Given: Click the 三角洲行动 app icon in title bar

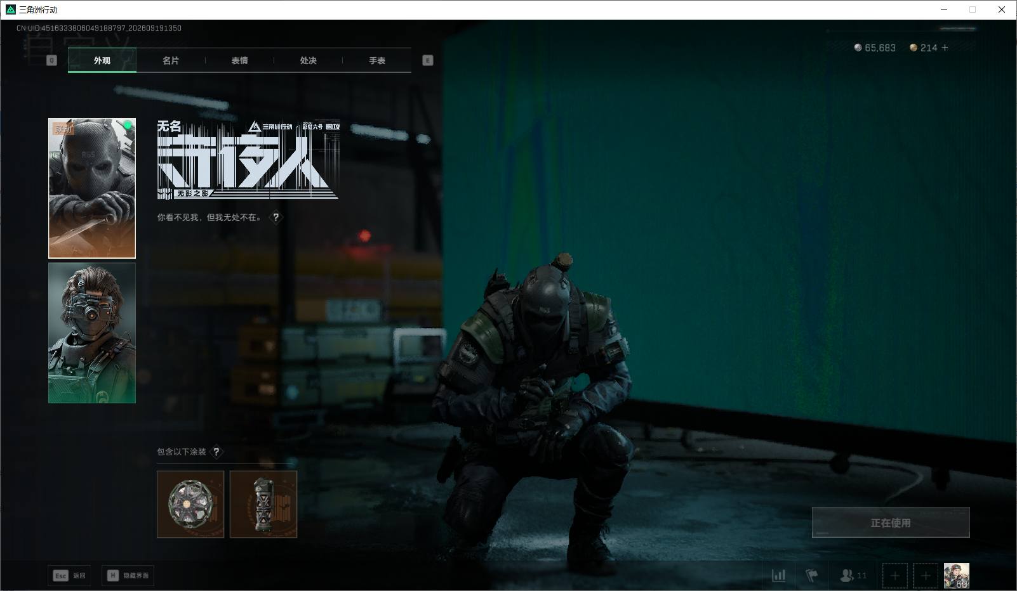Looking at the screenshot, I should [10, 10].
